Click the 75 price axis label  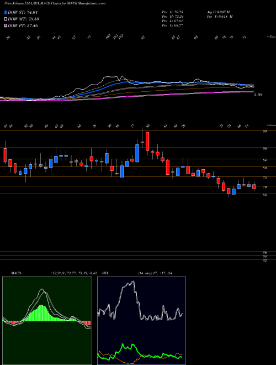coord(264,178)
